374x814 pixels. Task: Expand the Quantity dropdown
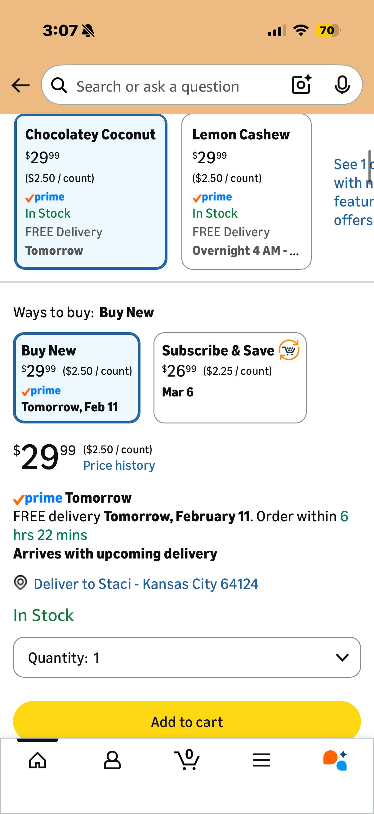[x=187, y=657]
